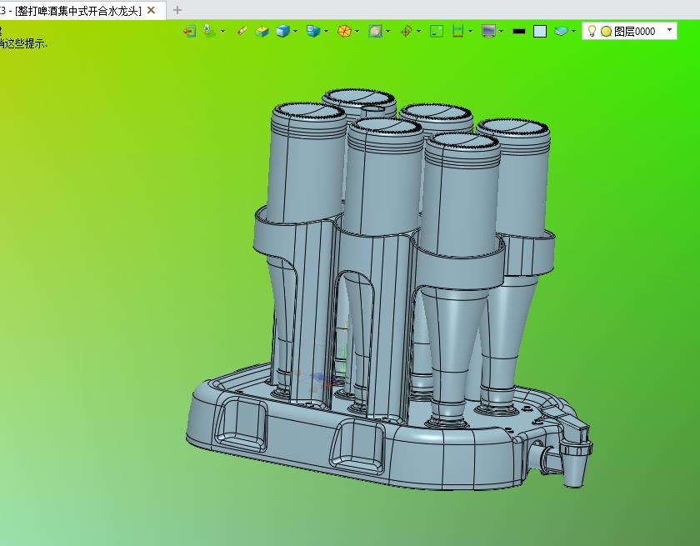Click the brush/paint attributes icon
Screen dimensions: 700x546
click(242, 31)
